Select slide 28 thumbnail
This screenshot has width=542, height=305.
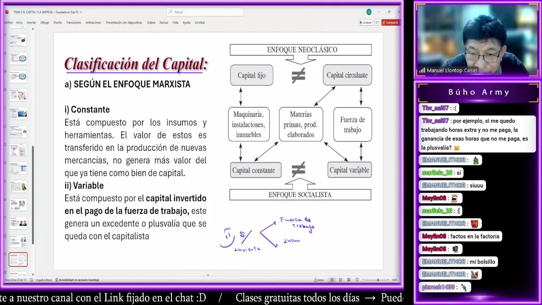(x=18, y=241)
